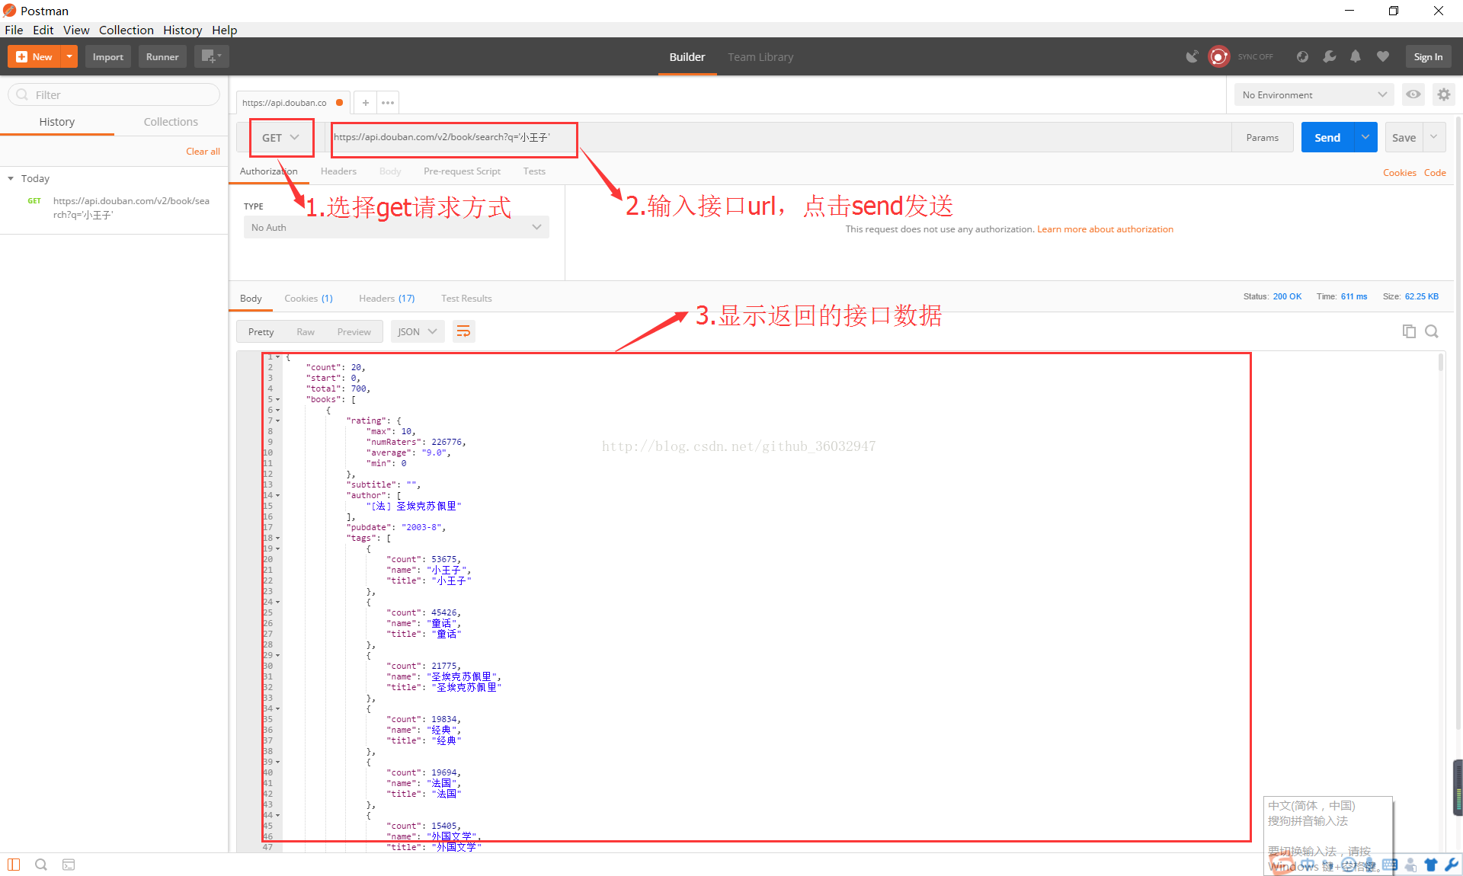
Task: Open new window icon in toolbar
Action: tap(211, 56)
